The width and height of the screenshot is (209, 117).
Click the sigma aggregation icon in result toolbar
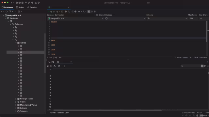[x=65, y=66]
